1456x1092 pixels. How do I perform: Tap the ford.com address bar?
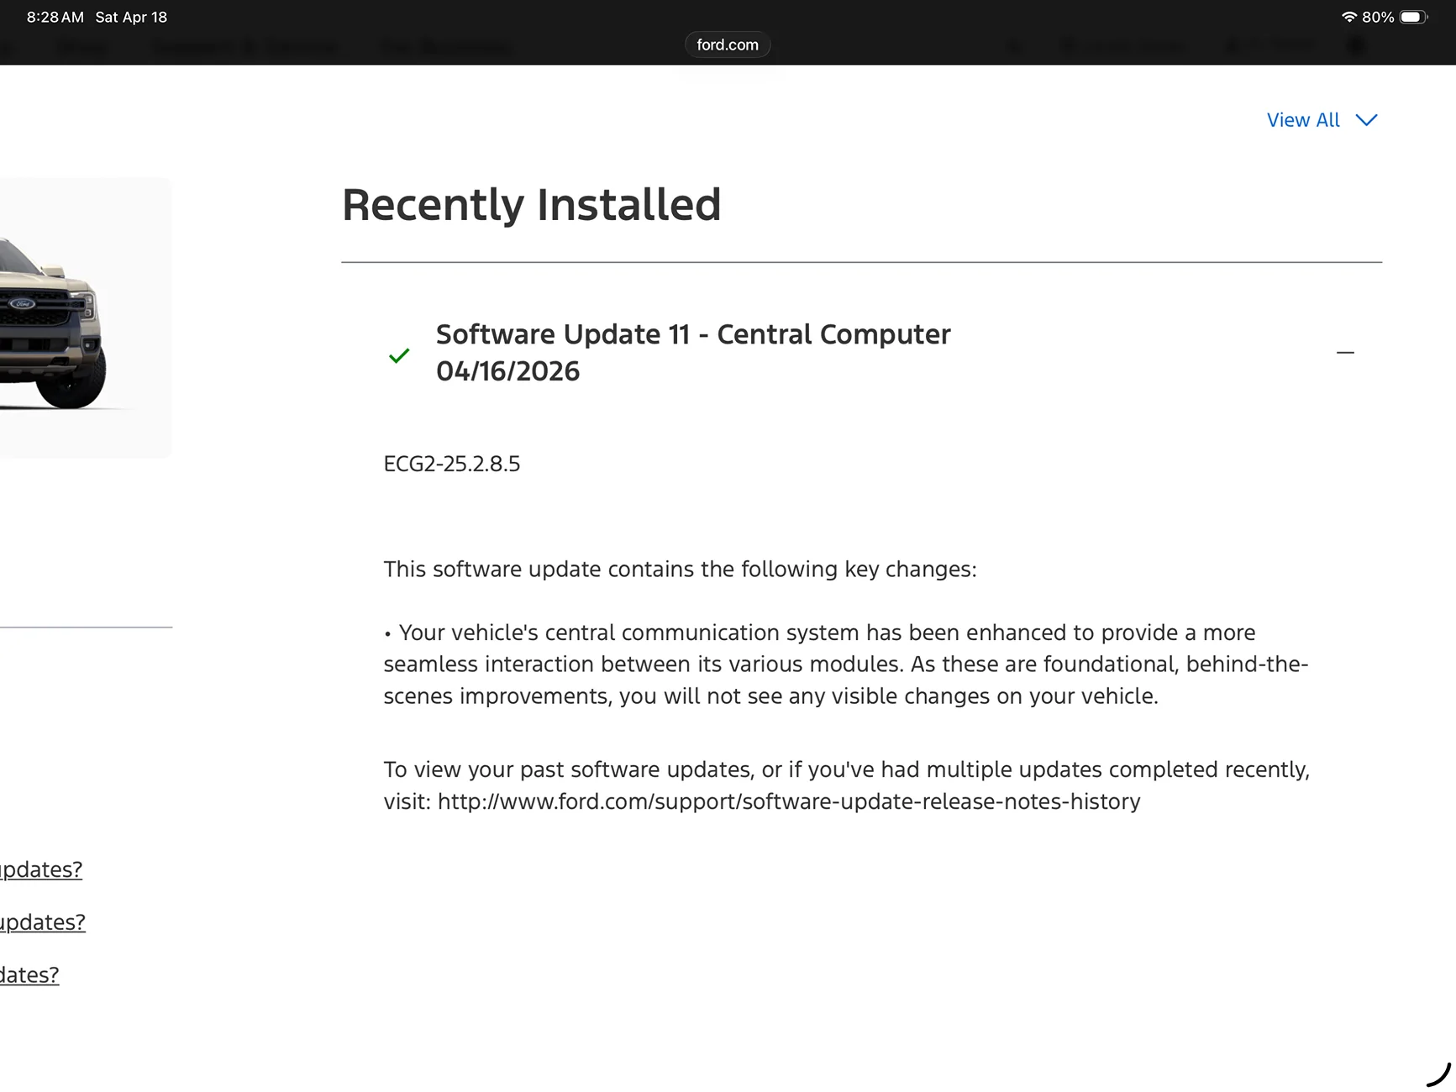[x=728, y=45]
